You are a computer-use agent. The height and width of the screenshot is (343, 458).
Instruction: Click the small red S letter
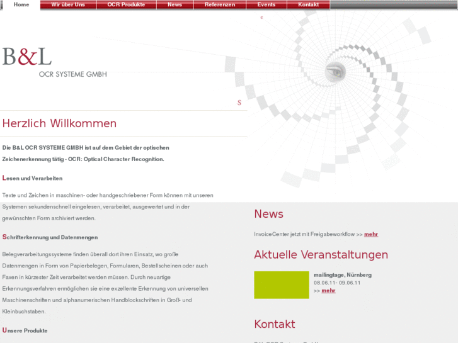239,103
